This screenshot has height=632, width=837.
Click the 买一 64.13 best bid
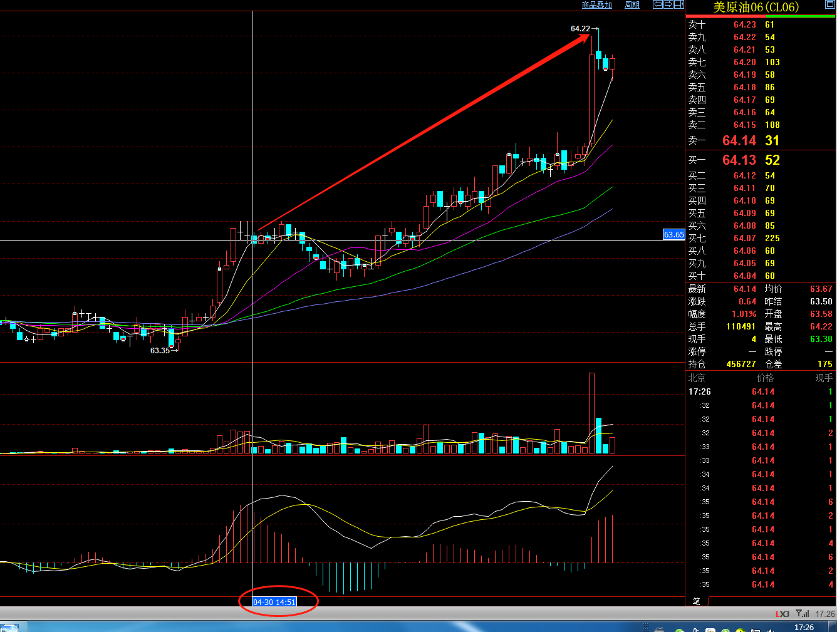tap(761, 160)
